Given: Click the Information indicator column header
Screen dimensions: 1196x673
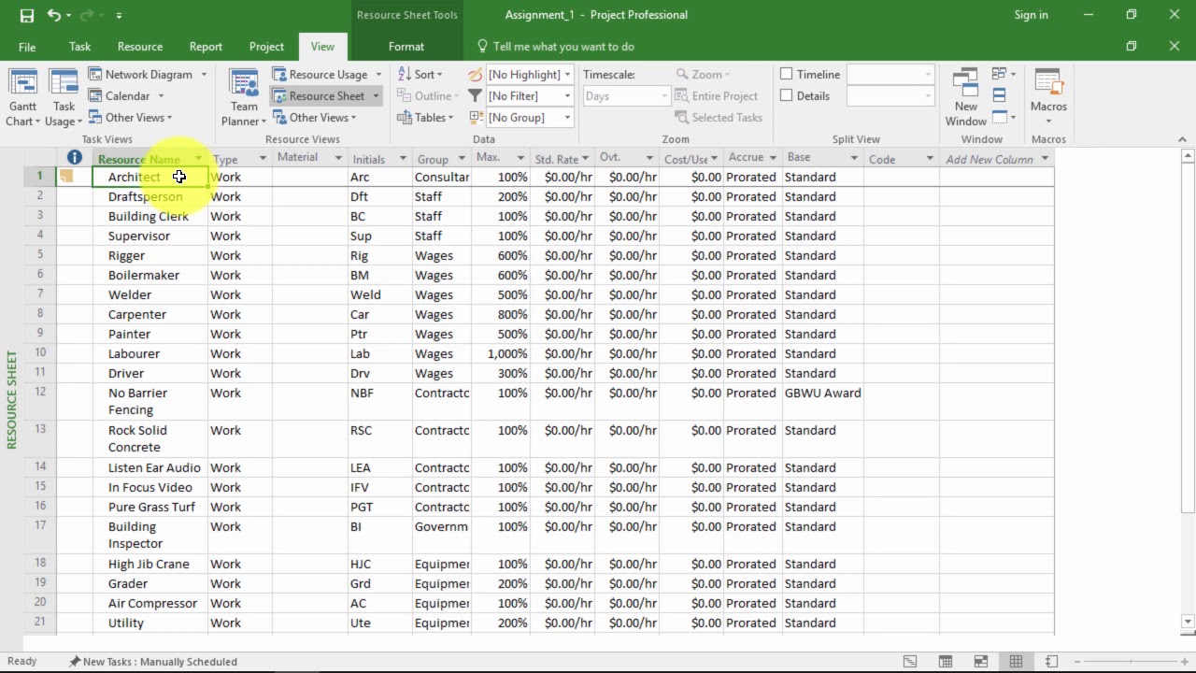Looking at the screenshot, I should (x=75, y=158).
